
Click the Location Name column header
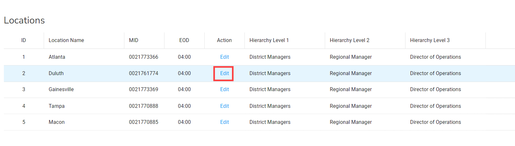coord(66,40)
